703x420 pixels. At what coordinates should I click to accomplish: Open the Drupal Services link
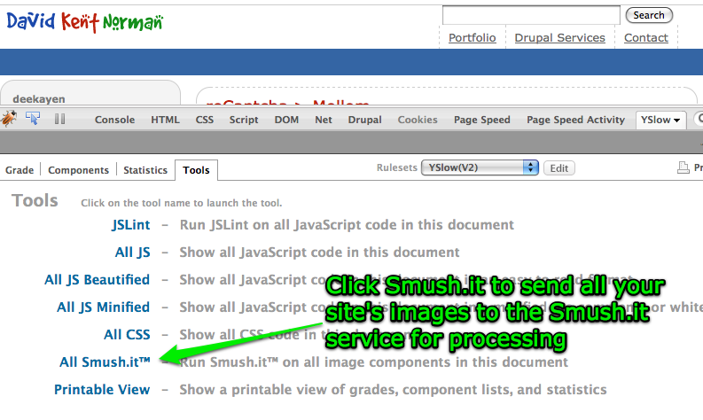click(x=559, y=37)
